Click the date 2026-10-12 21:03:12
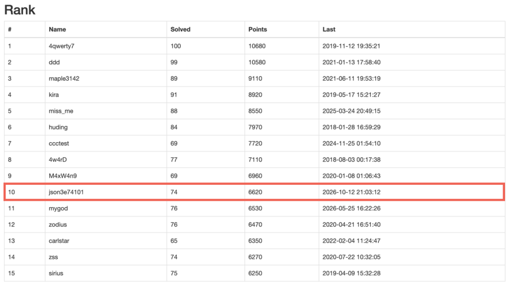This screenshot has height=284, width=509. pos(351,192)
